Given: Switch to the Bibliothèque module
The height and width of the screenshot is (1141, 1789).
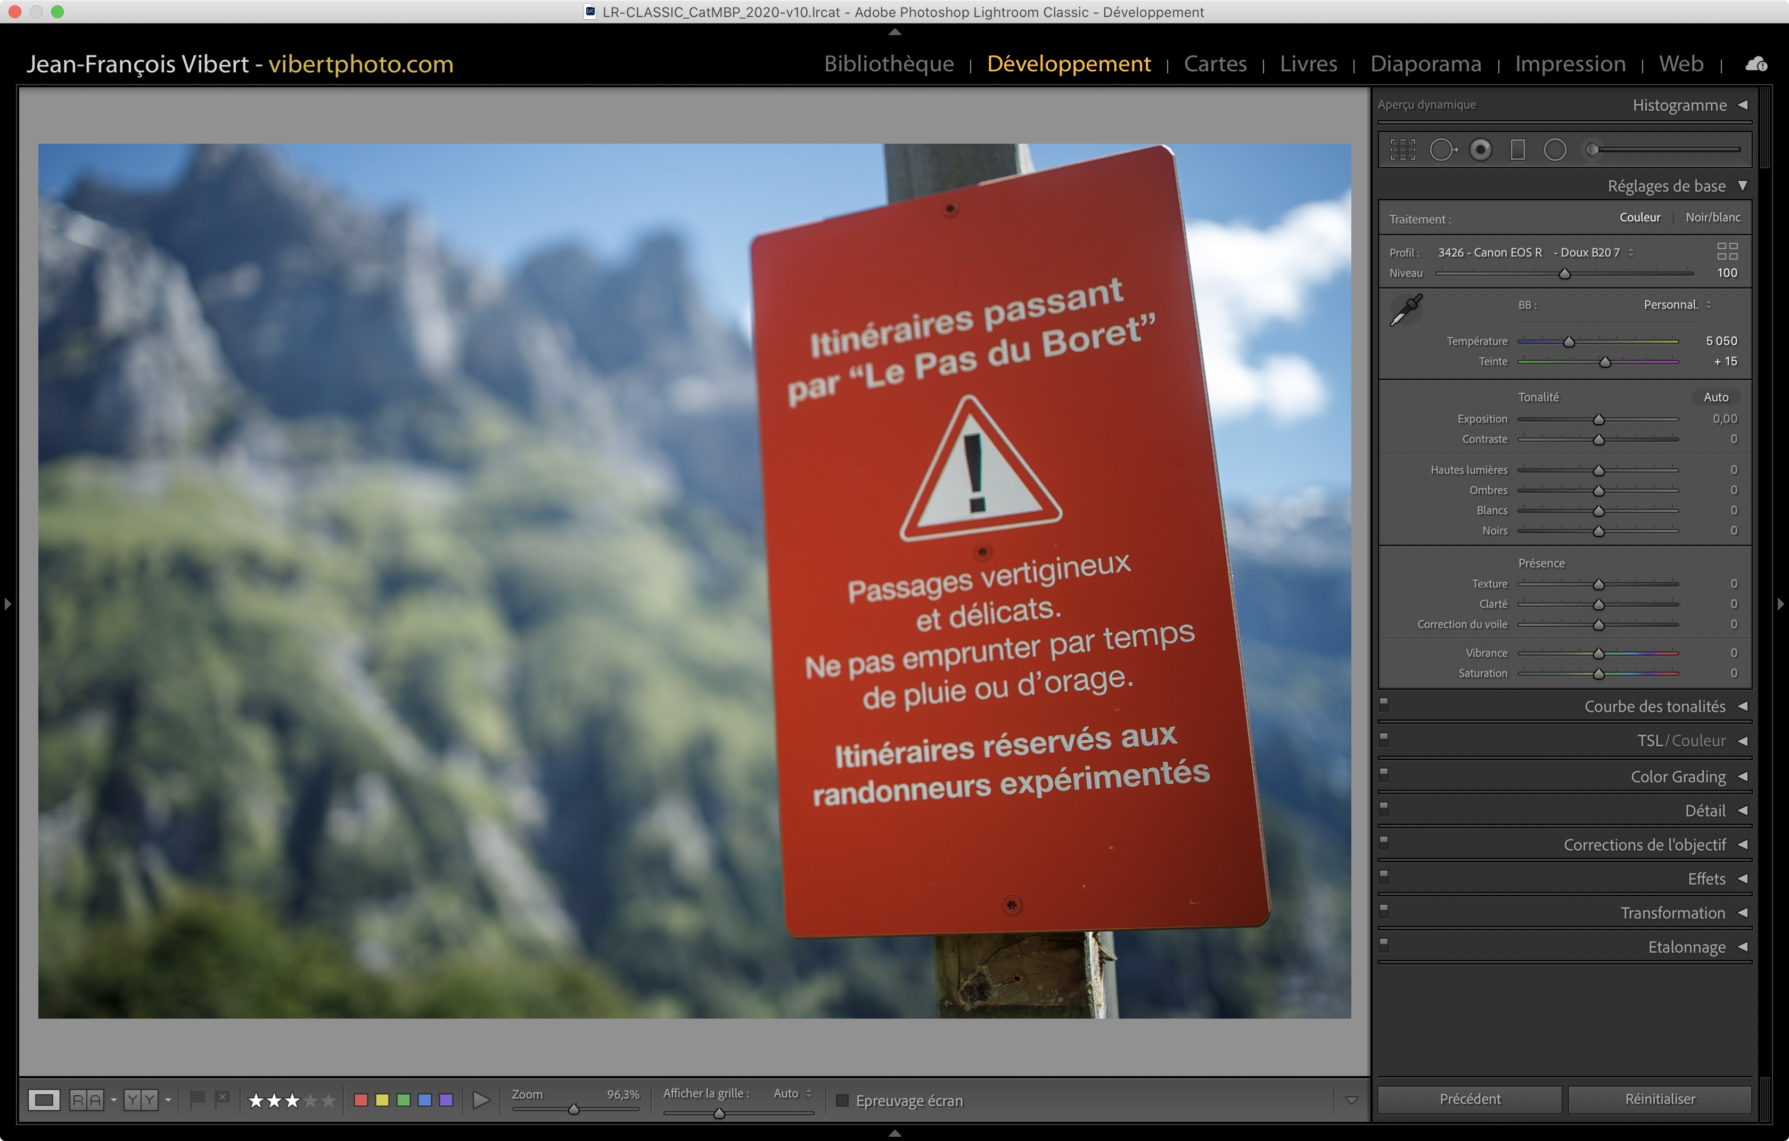Looking at the screenshot, I should (889, 64).
